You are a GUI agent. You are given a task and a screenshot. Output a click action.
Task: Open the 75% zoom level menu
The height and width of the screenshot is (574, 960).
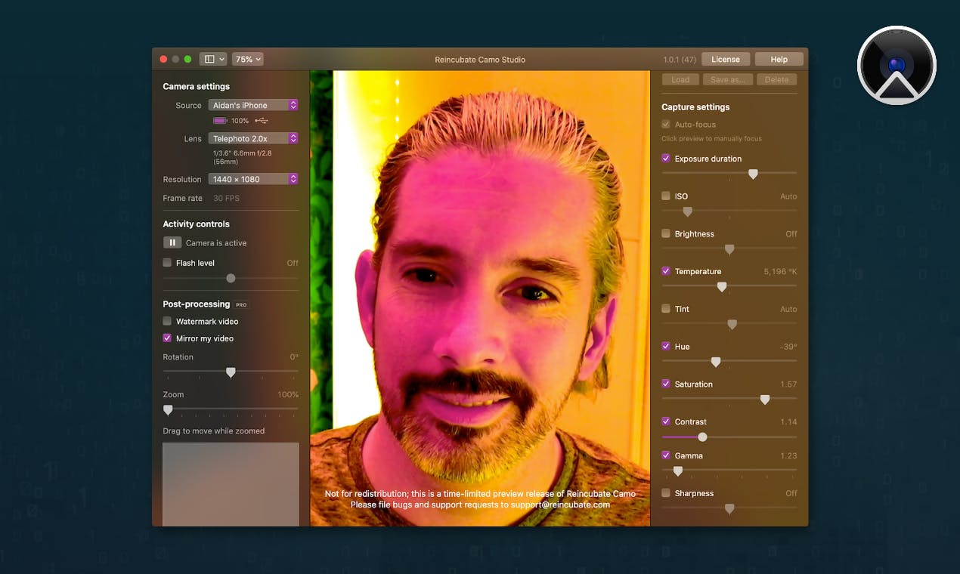click(x=248, y=59)
